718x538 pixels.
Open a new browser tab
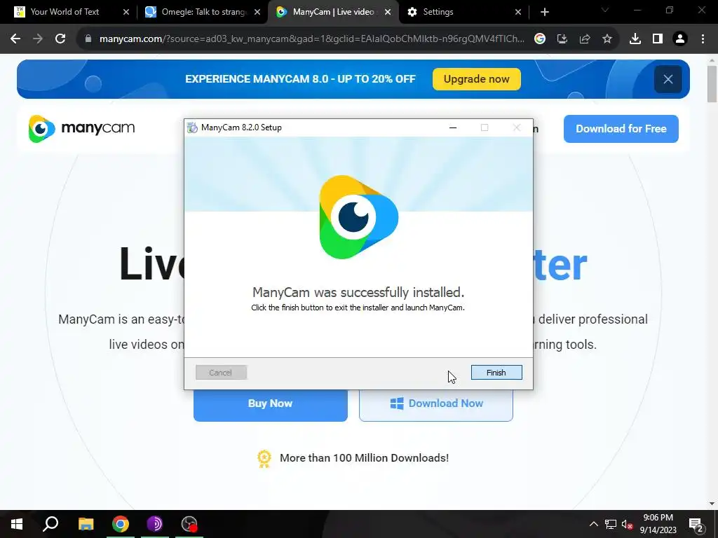tap(544, 13)
